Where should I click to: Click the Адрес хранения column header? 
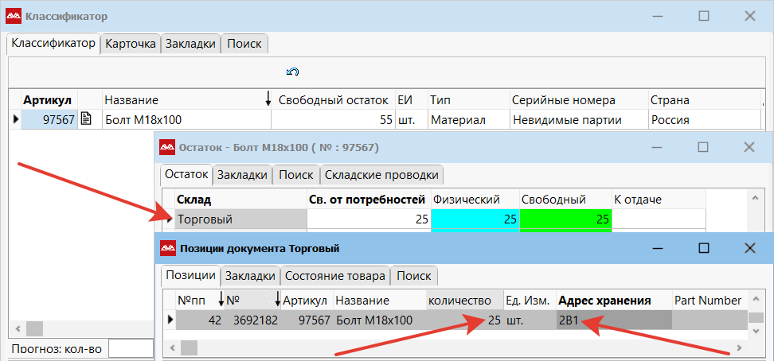(x=605, y=301)
